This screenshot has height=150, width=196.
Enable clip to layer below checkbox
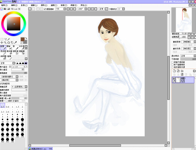pyautogui.click(x=172, y=65)
